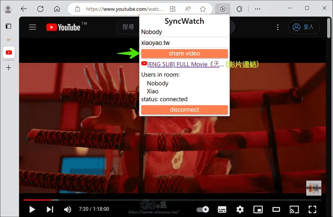Open the split screen apps icon

click(173, 9)
